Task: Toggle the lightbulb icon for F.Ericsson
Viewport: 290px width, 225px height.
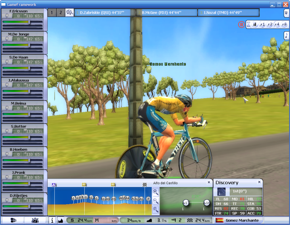Action: (7, 16)
